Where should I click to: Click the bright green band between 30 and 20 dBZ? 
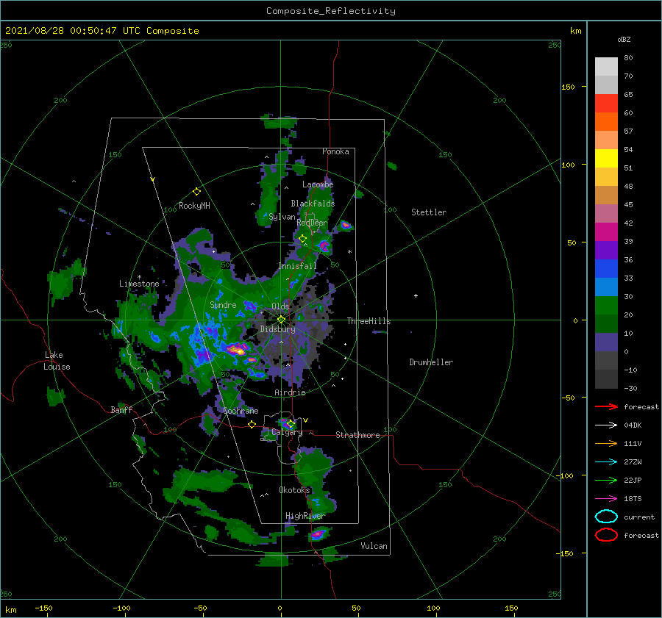(606, 306)
